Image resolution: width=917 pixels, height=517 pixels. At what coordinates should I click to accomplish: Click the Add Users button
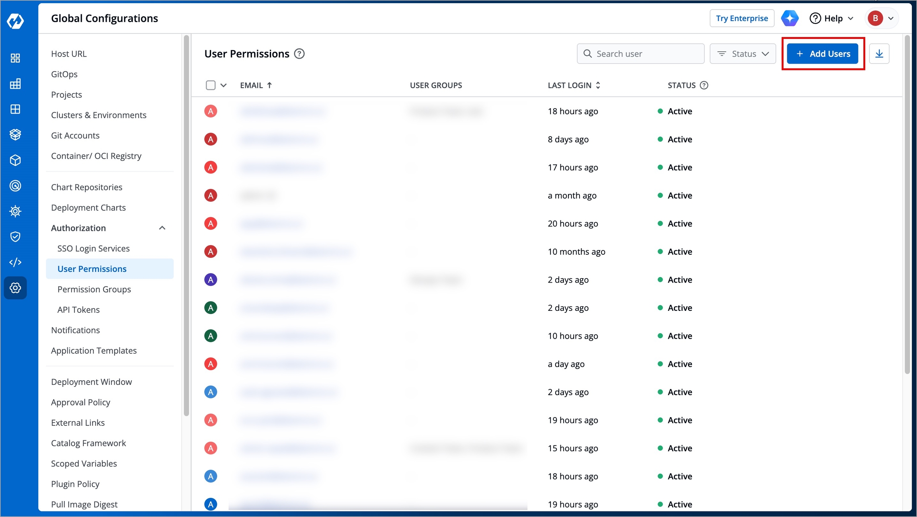[823, 54]
